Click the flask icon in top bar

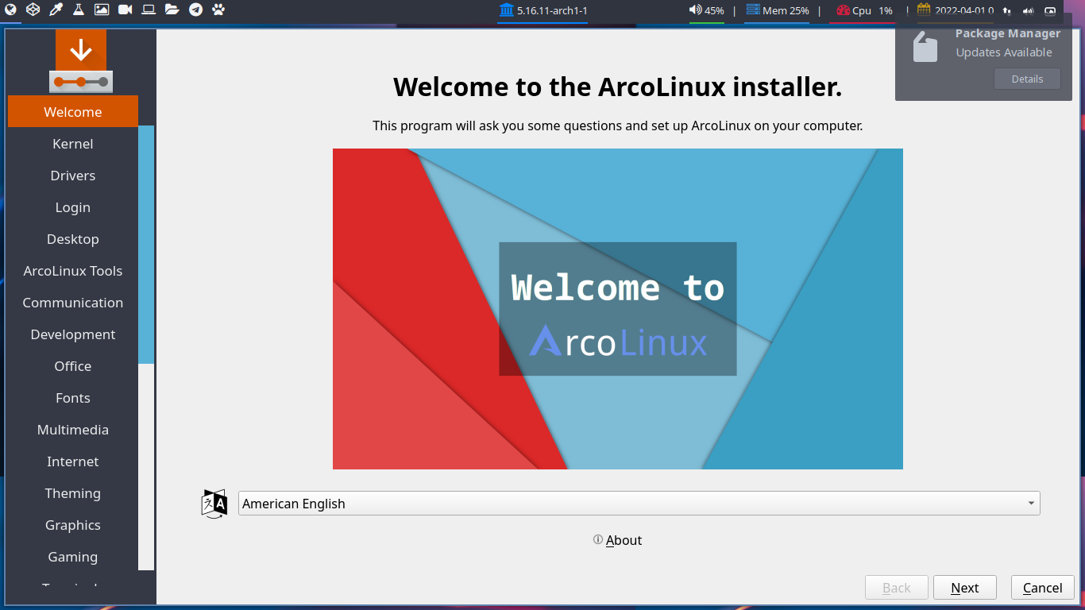79,10
